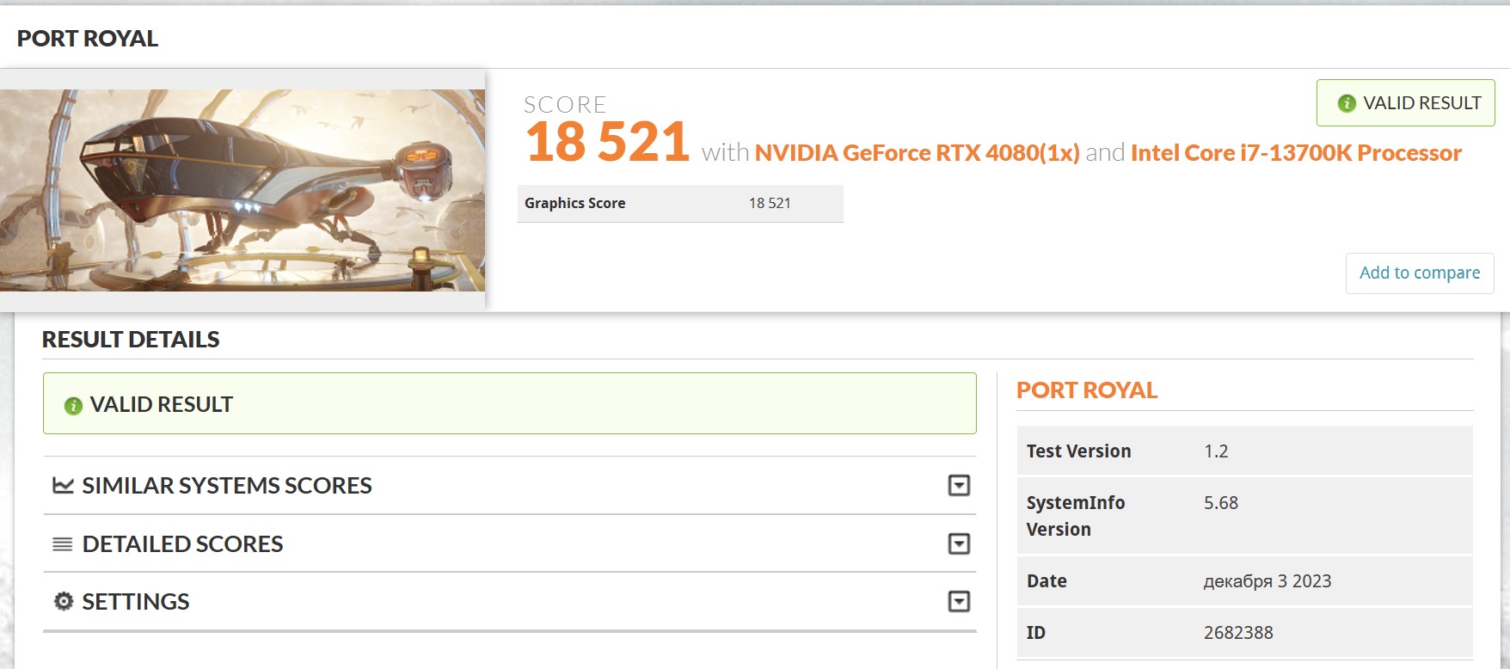
Task: Click the green info icon in result details banner
Action: (73, 405)
